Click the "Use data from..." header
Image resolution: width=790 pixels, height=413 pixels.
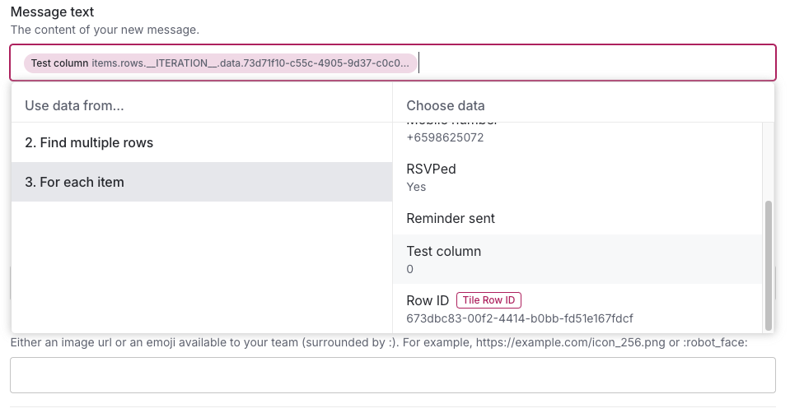(74, 105)
